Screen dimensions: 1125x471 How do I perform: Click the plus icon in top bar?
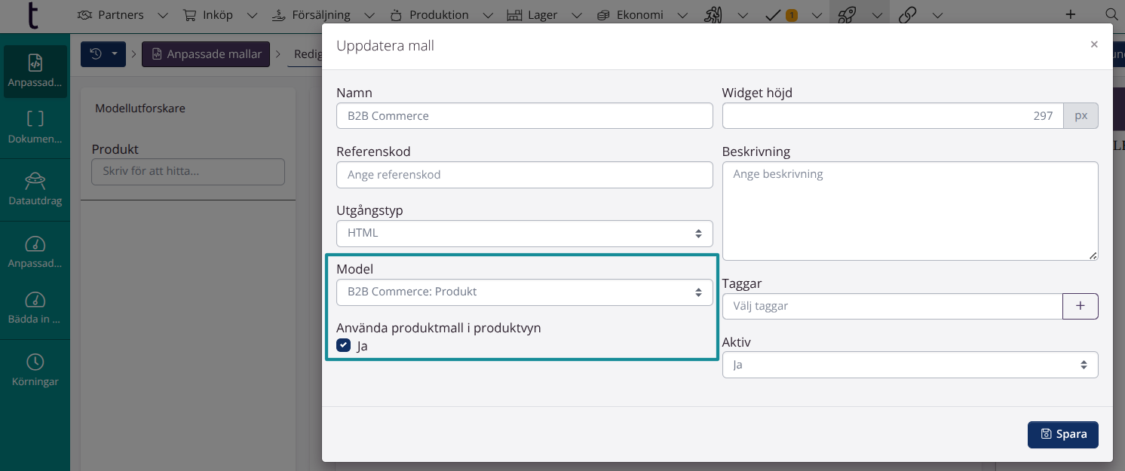tap(1070, 14)
